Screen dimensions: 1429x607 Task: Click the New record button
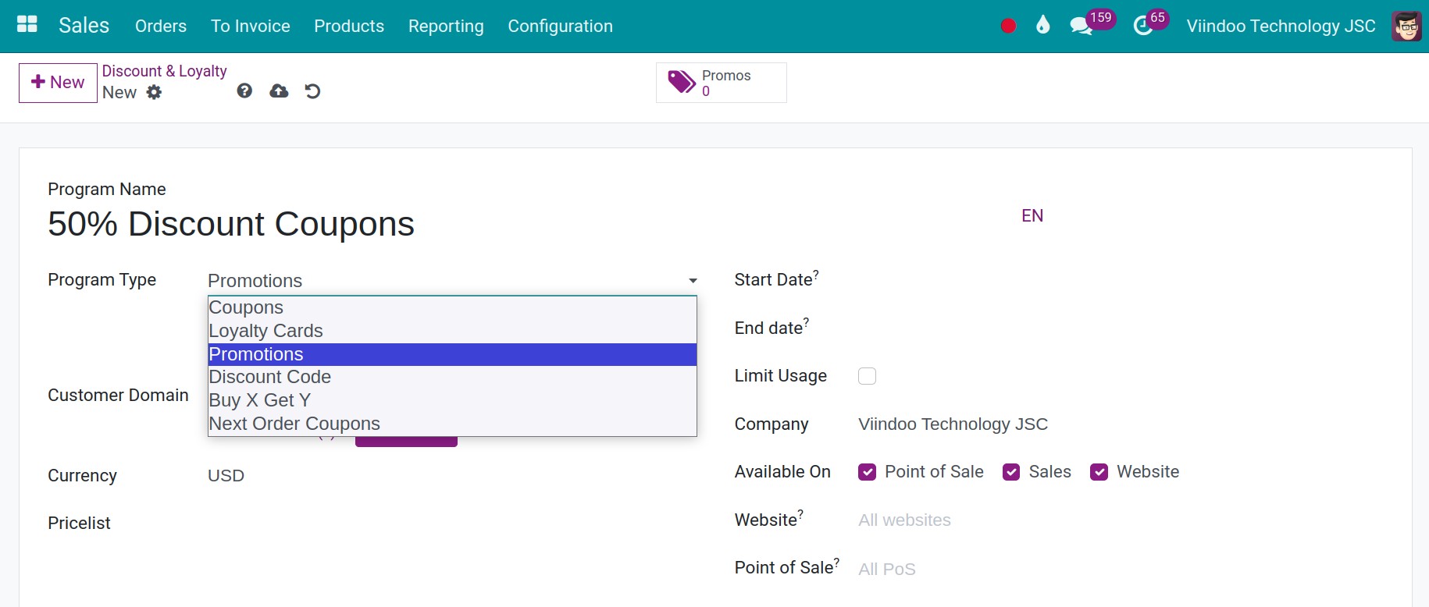click(x=58, y=83)
